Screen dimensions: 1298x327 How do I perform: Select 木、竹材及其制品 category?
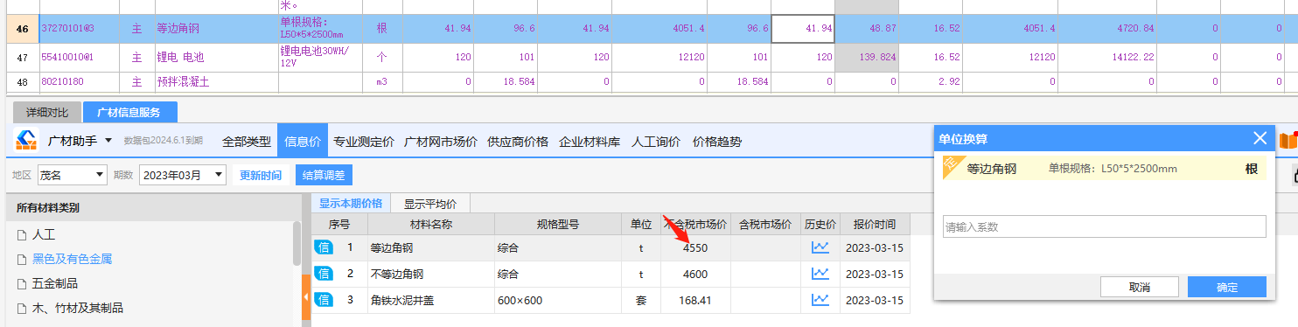tap(78, 308)
